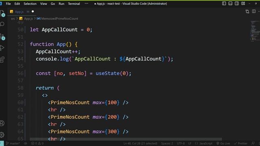Image resolution: width=260 pixels, height=146 pixels.
Task: Open Run and Debug view
Action: point(2,48)
